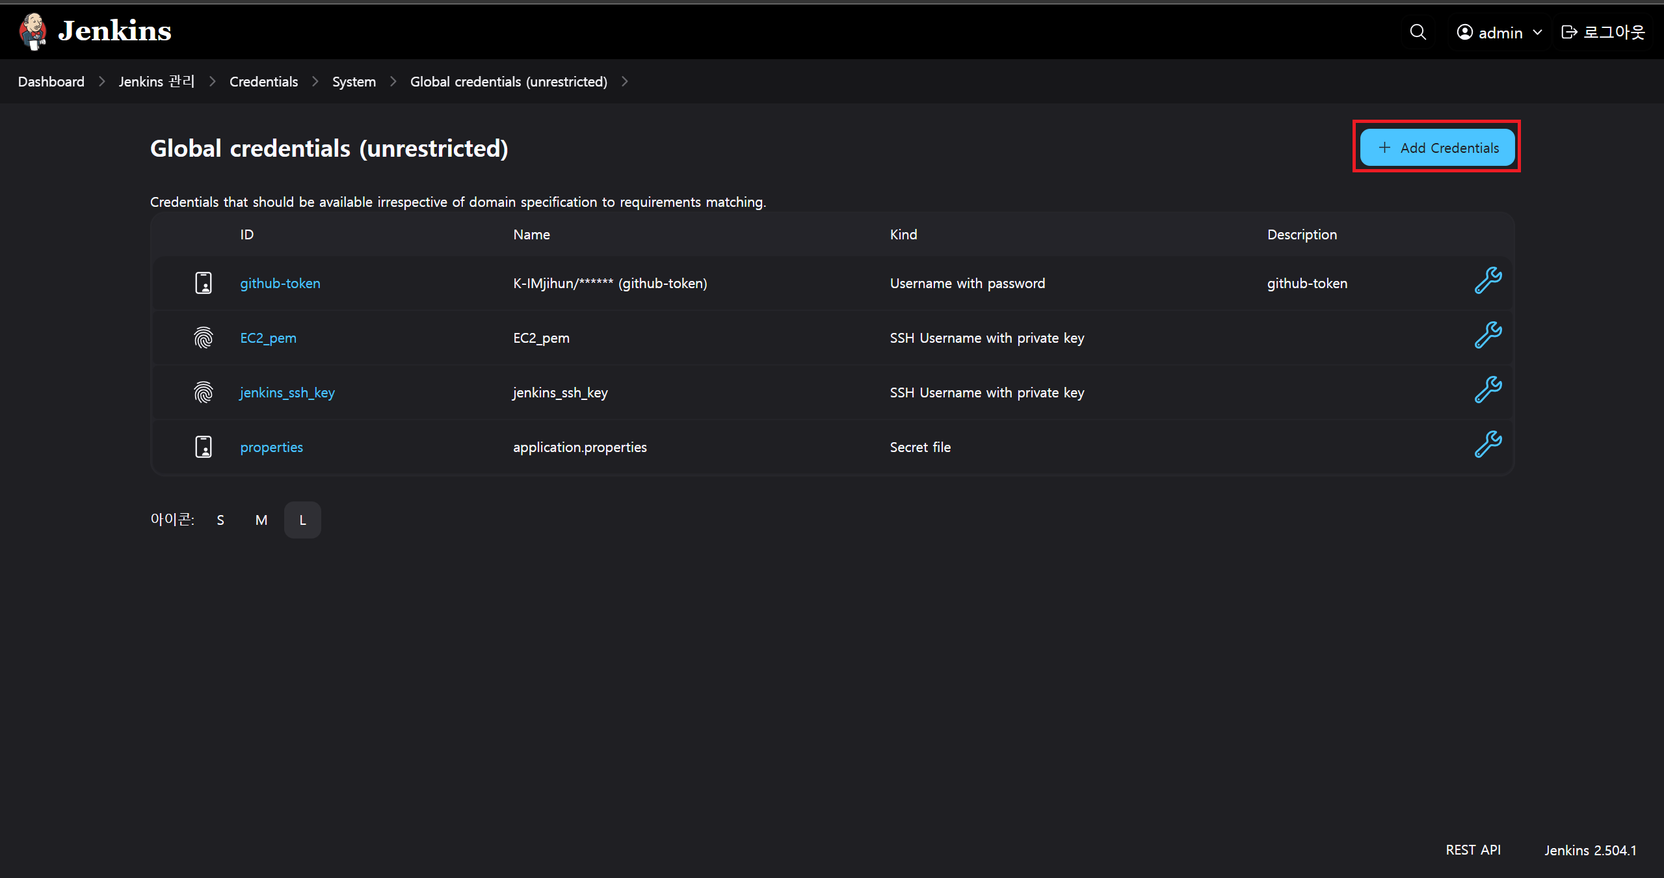Click wrench icon for properties row

pos(1487,445)
